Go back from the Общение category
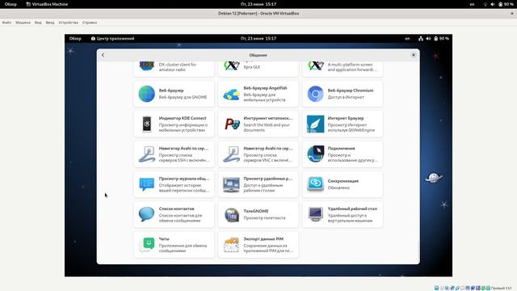 [x=103, y=55]
